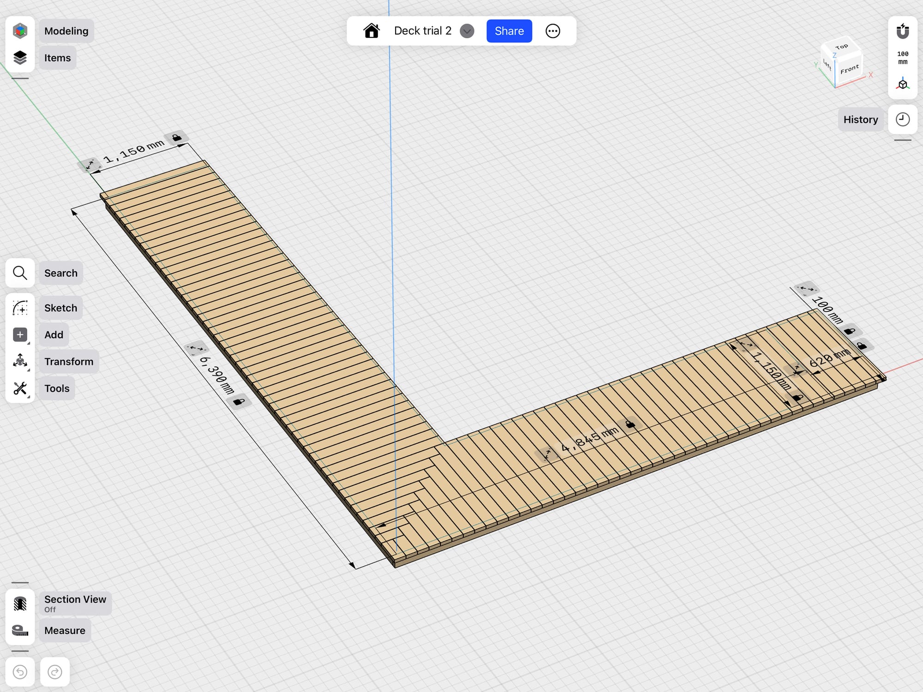The height and width of the screenshot is (692, 923).
Task: Open the History clock panel
Action: [902, 119]
